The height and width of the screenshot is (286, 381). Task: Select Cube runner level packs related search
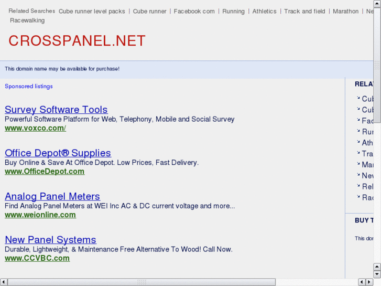92,12
